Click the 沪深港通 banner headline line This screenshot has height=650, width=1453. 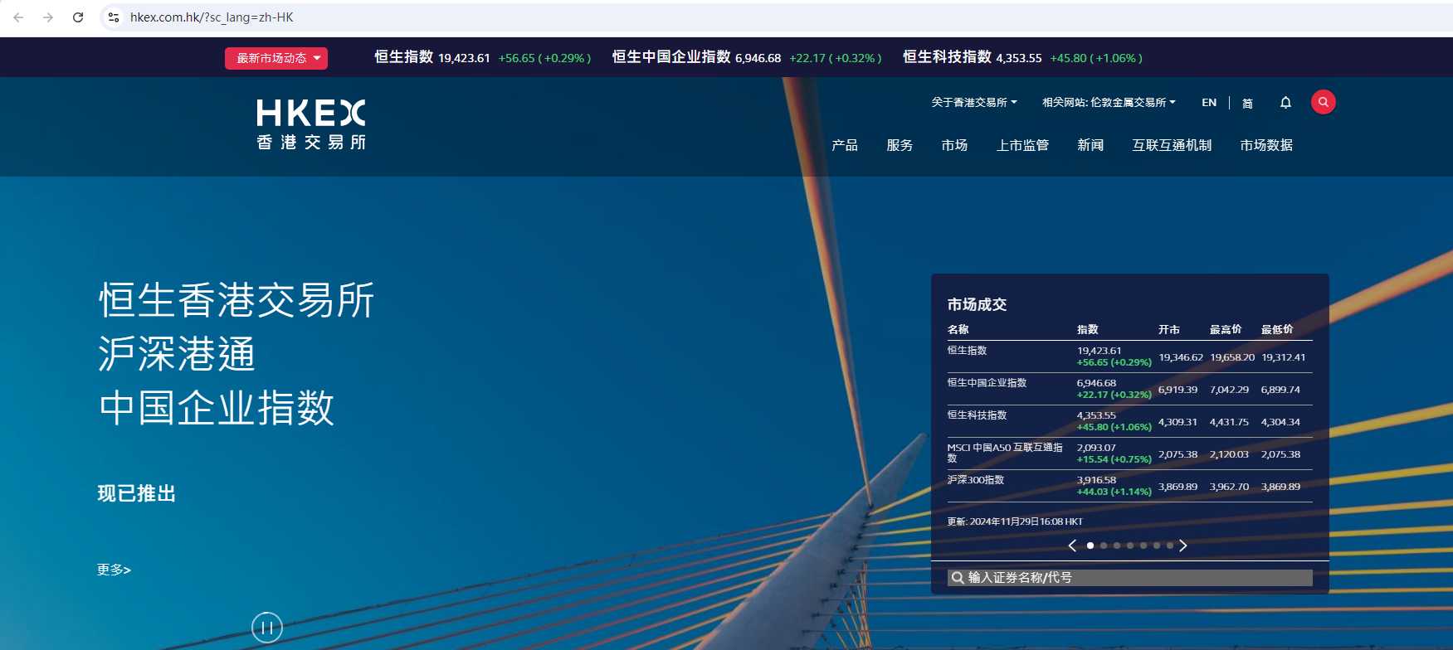(x=177, y=354)
